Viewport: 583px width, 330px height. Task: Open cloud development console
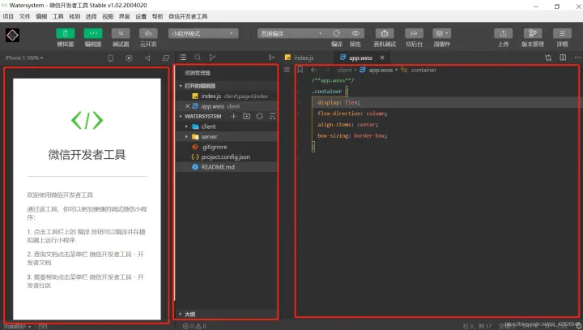coord(148,33)
